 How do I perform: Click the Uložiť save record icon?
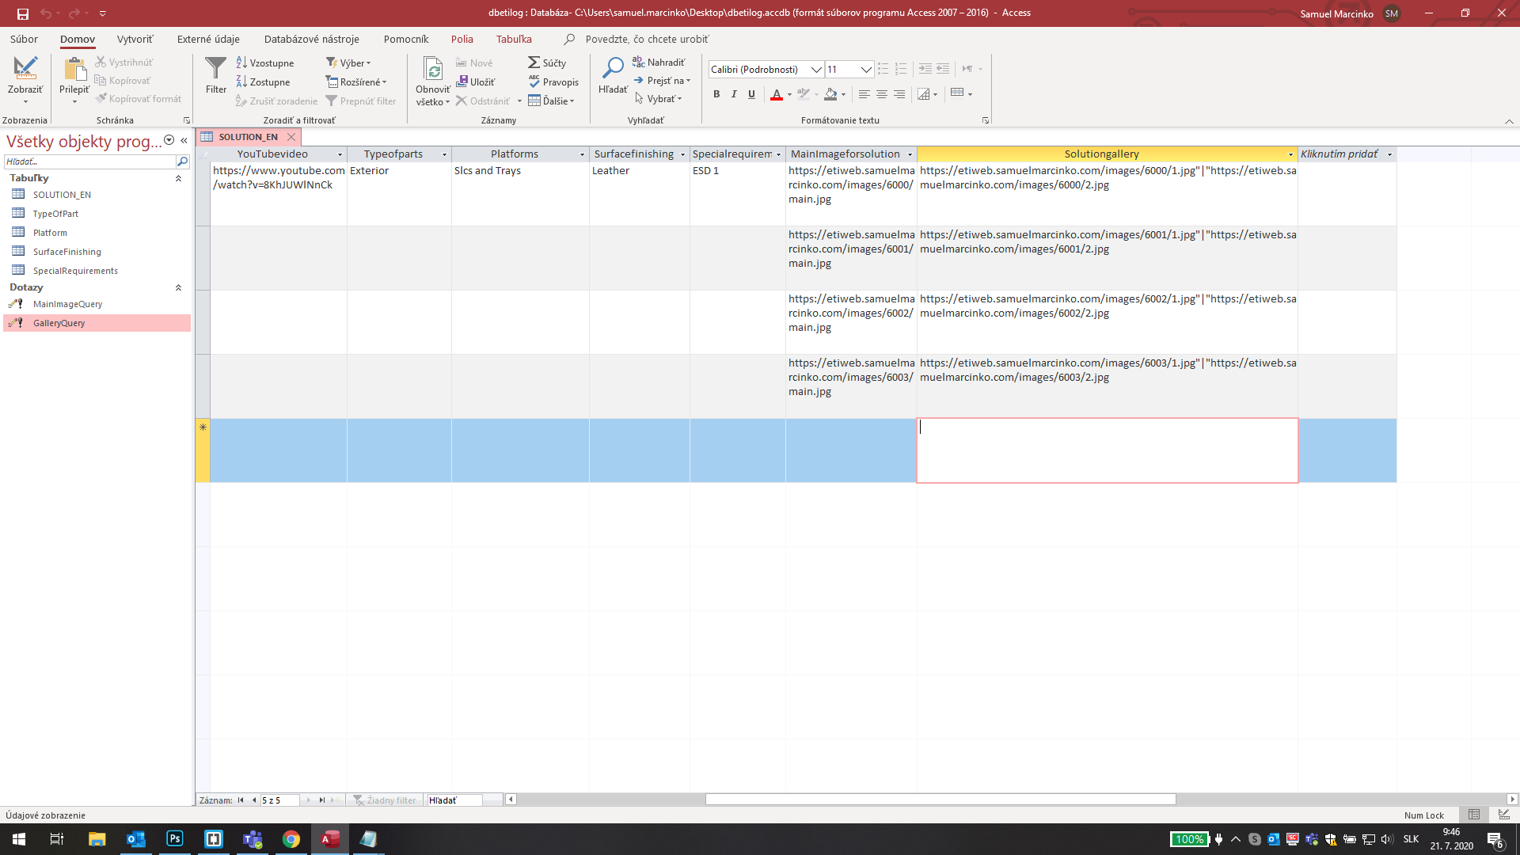[x=462, y=82]
